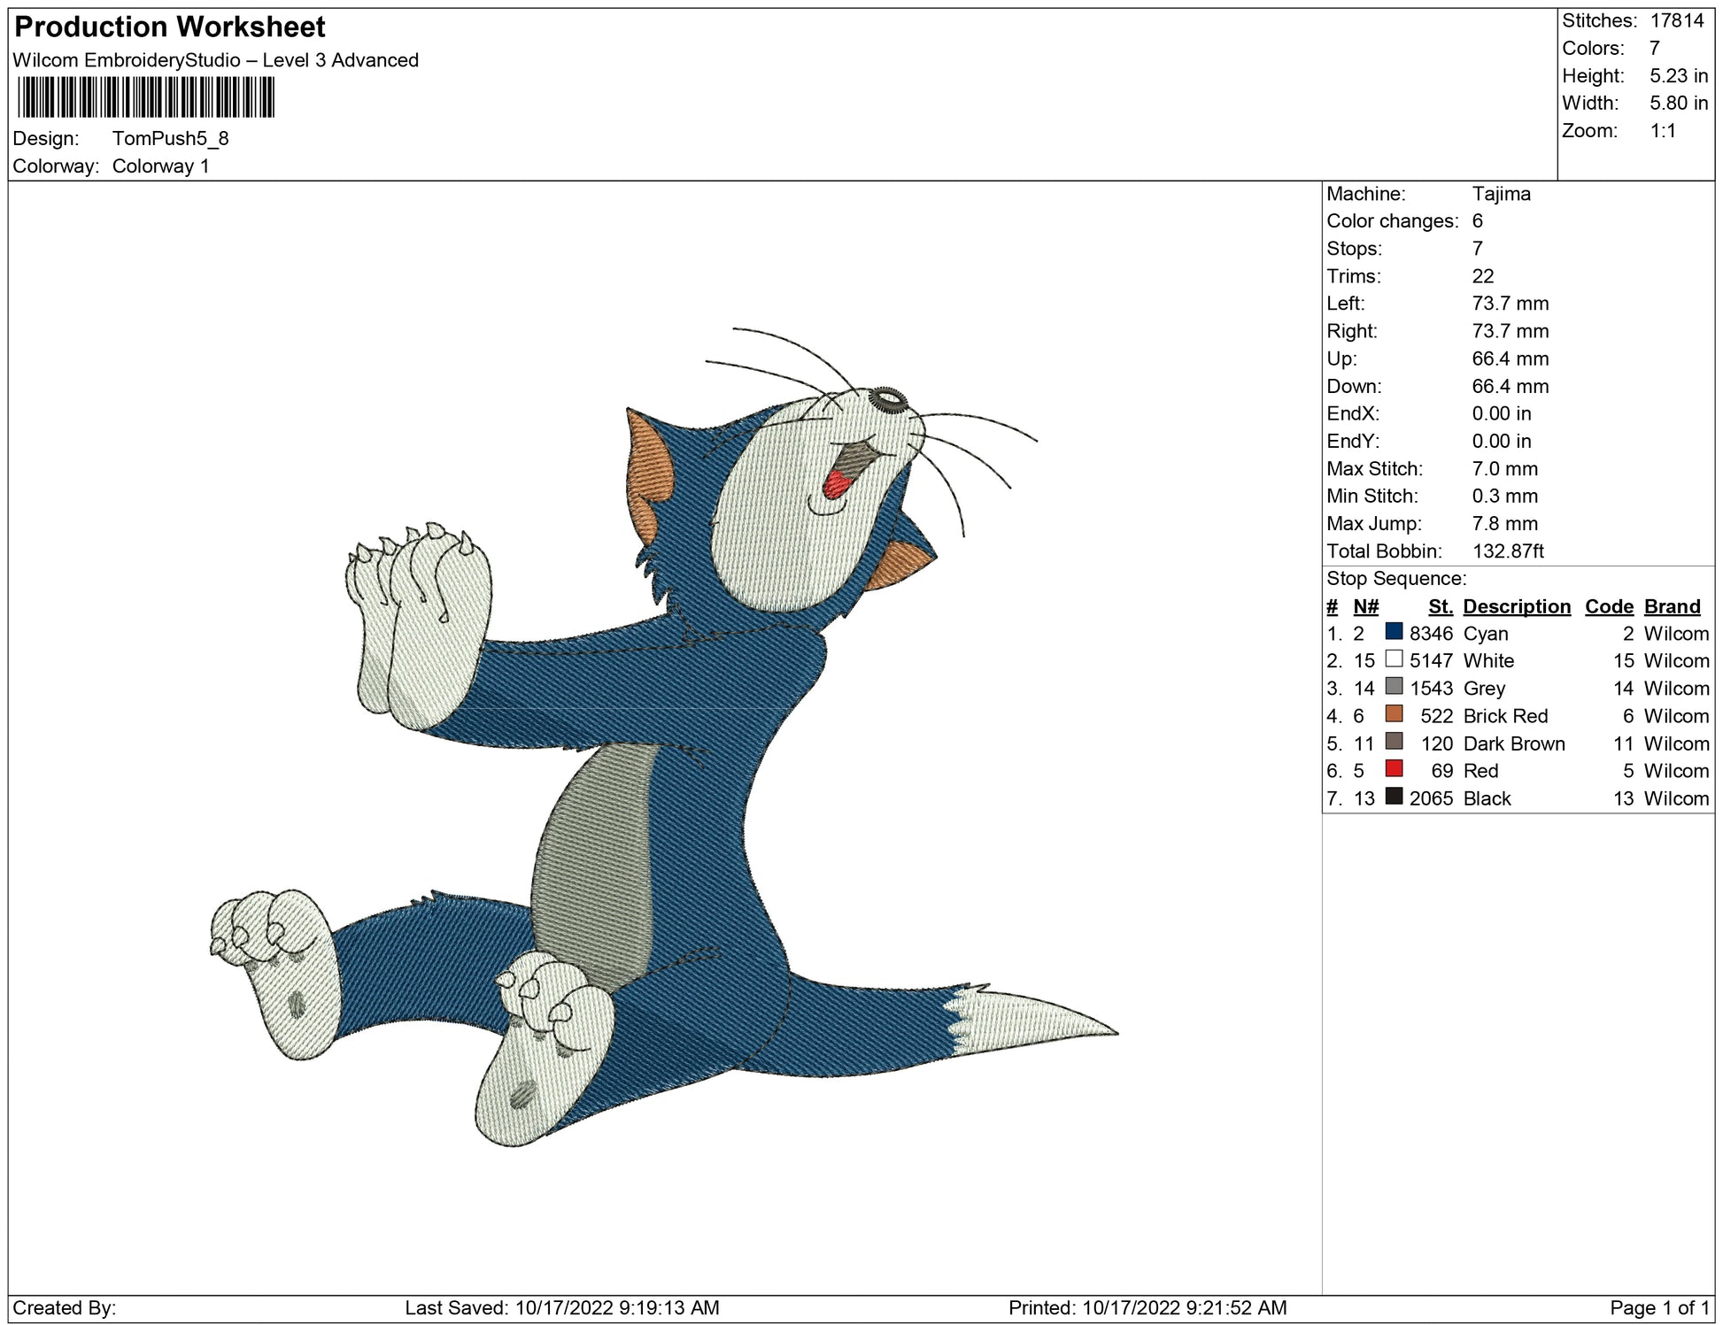Click the Description column header
Viewport: 1723px width, 1325px height.
[x=1516, y=606]
